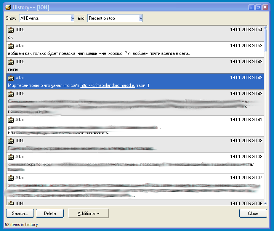Viewport: 274px width, 231px height.
Task: Click message icon beside ION at 20:38
Action: 11,141
